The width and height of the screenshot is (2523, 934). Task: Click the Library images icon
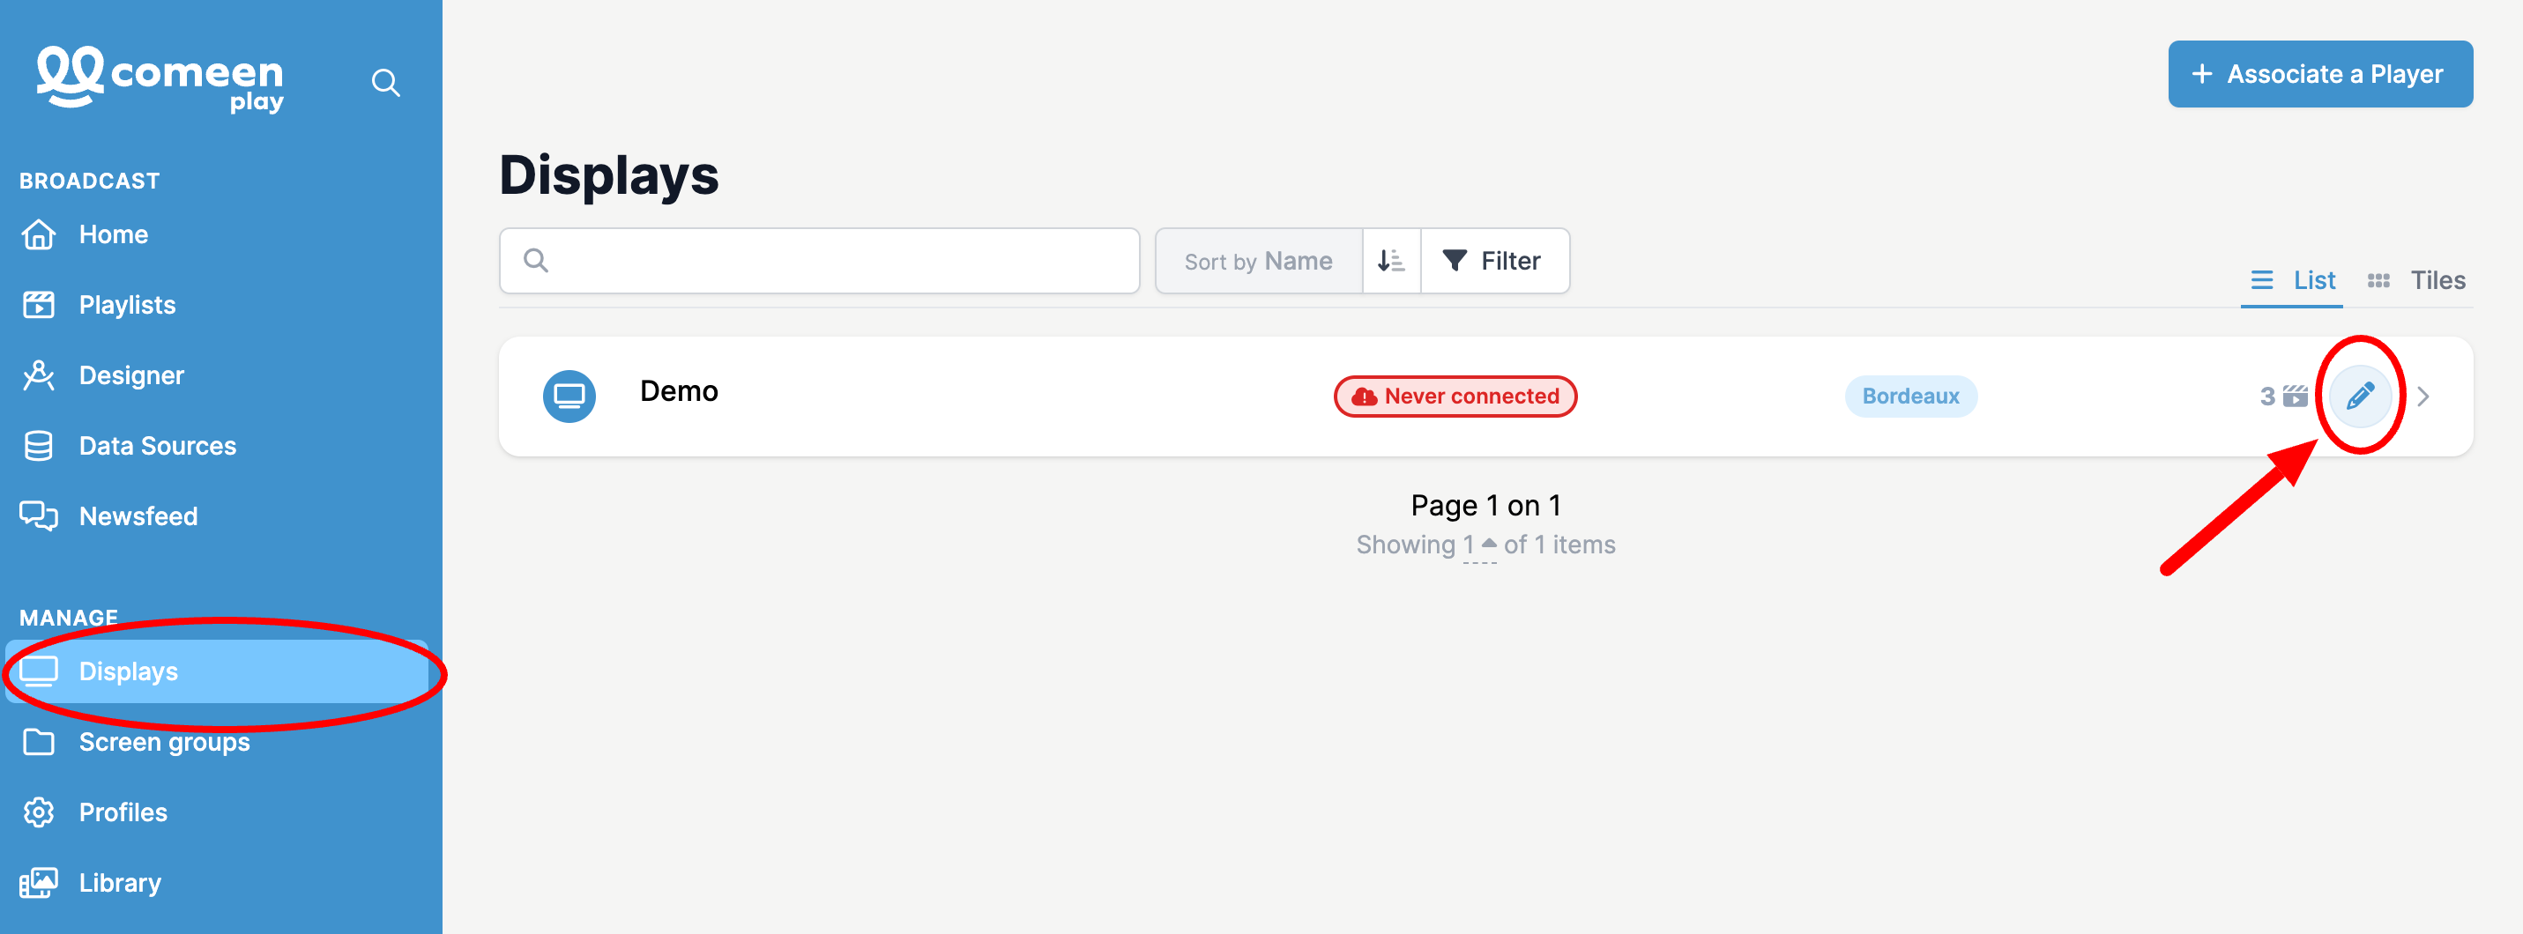[x=39, y=883]
